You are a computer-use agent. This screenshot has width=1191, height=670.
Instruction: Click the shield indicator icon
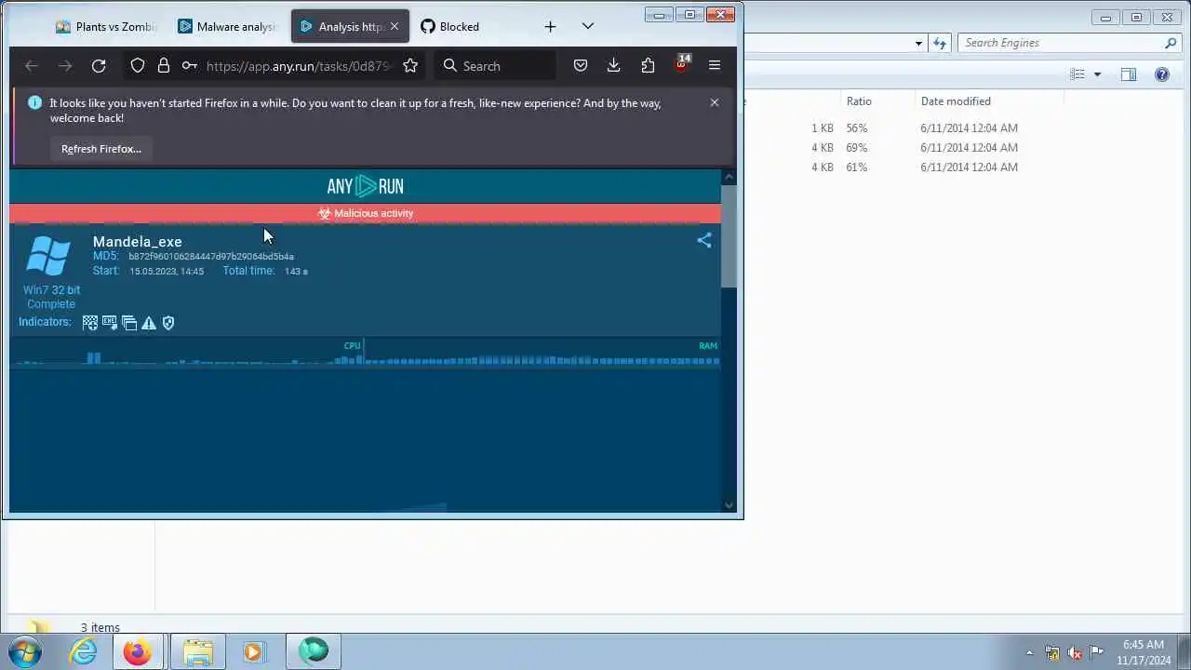(168, 323)
